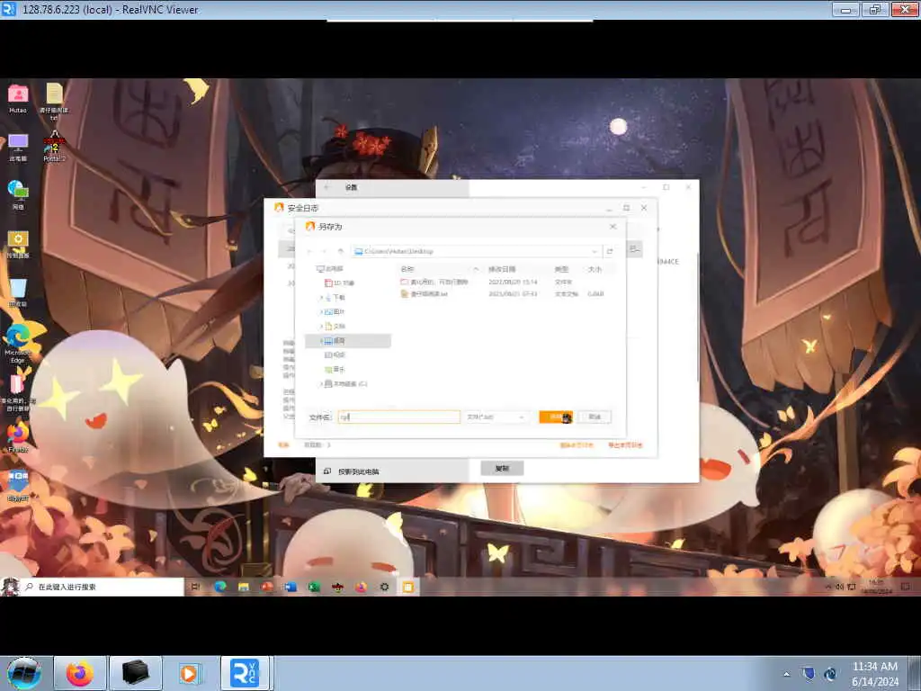Image resolution: width=921 pixels, height=691 pixels.
Task: Open the Postal 2 desktop shortcut
Action: coord(54,147)
